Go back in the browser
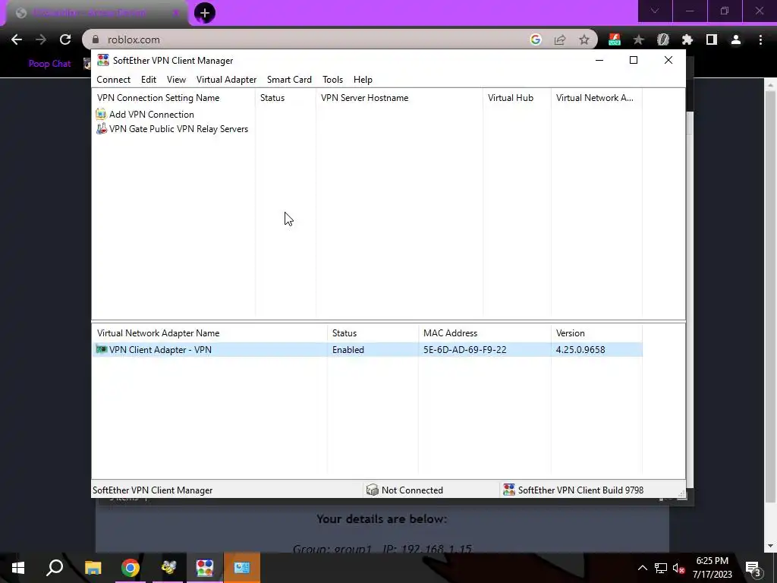The height and width of the screenshot is (583, 777). click(x=17, y=39)
